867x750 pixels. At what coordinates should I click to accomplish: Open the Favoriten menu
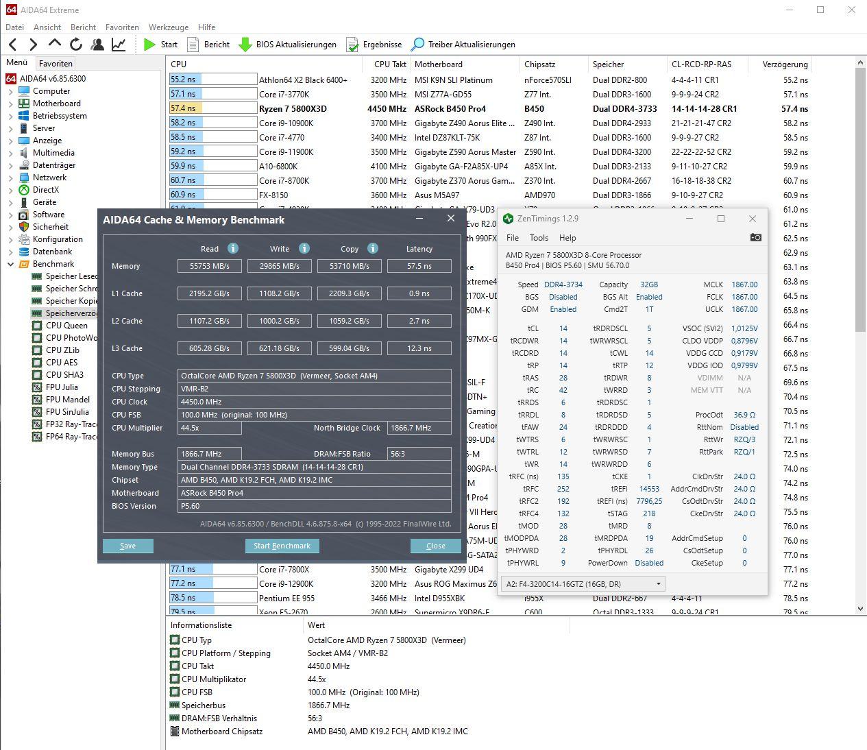click(122, 27)
